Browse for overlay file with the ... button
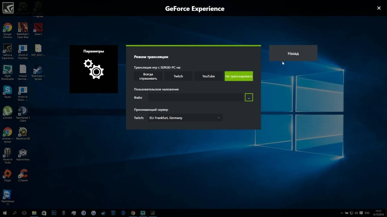The width and height of the screenshot is (387, 217). click(x=249, y=97)
